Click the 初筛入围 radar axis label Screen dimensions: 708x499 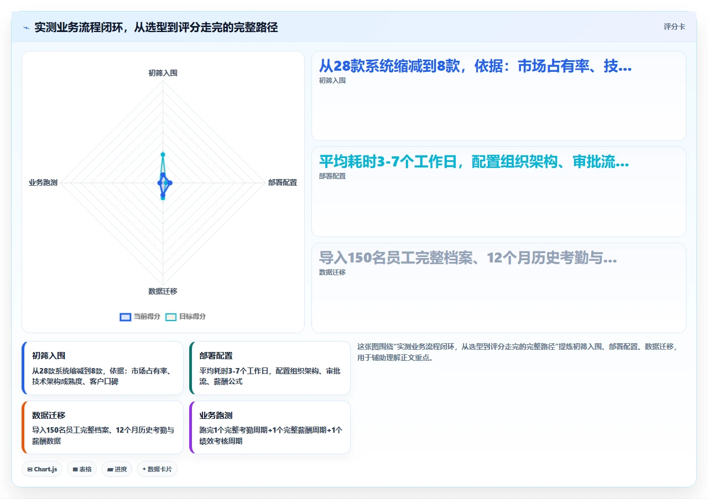(163, 73)
